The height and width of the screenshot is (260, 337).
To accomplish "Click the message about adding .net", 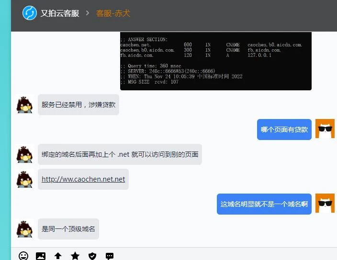I will 120,154.
